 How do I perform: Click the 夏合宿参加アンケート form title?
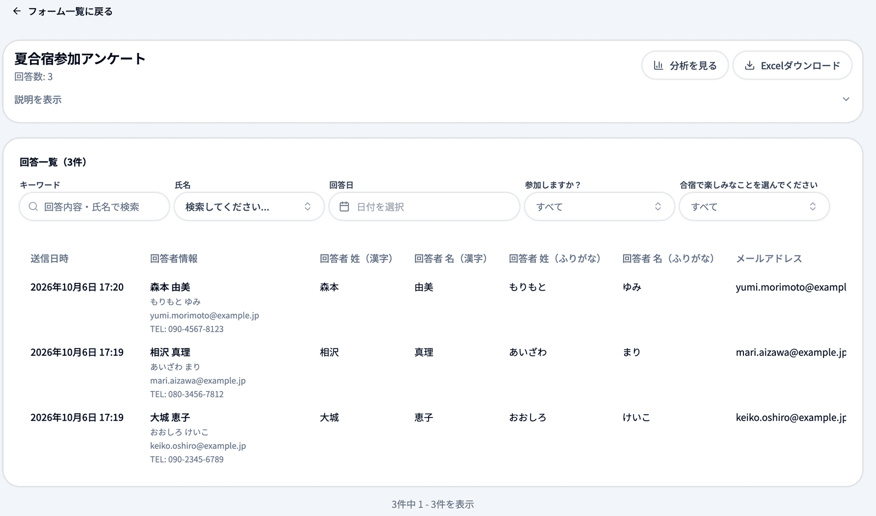click(80, 59)
